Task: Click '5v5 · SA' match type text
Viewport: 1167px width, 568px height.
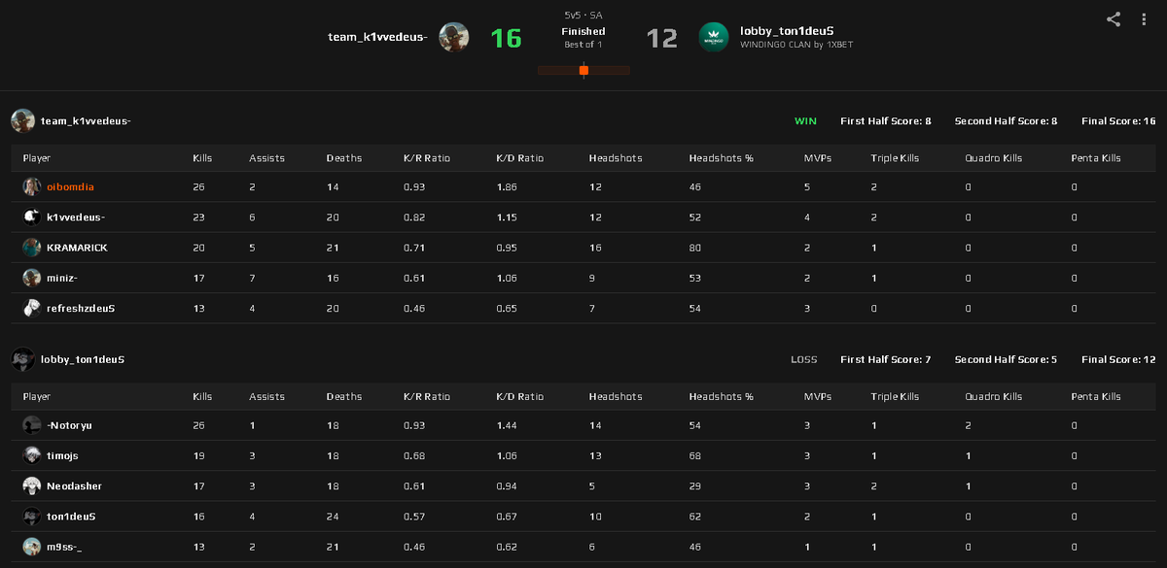Action: [583, 17]
